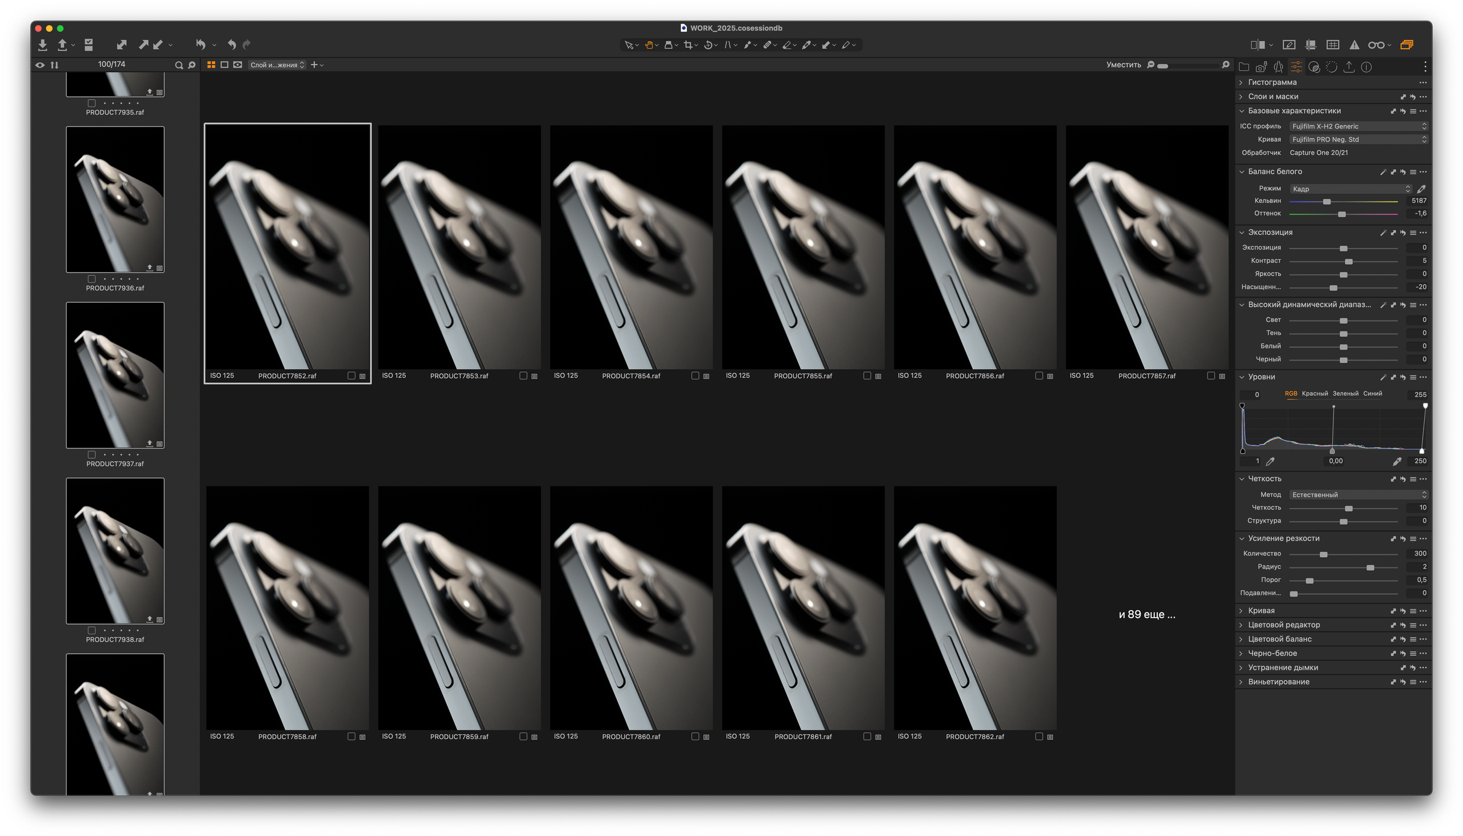
Task: Expand the Кривая panel
Action: [1242, 610]
